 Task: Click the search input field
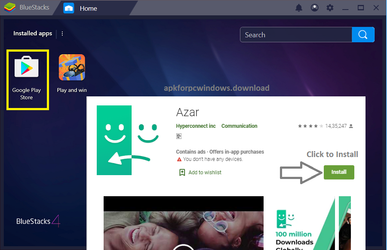(x=295, y=34)
